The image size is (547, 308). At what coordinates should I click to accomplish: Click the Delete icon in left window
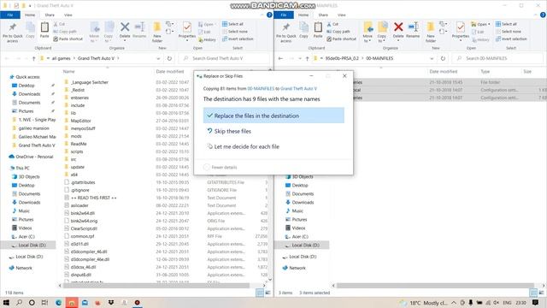click(x=125, y=30)
